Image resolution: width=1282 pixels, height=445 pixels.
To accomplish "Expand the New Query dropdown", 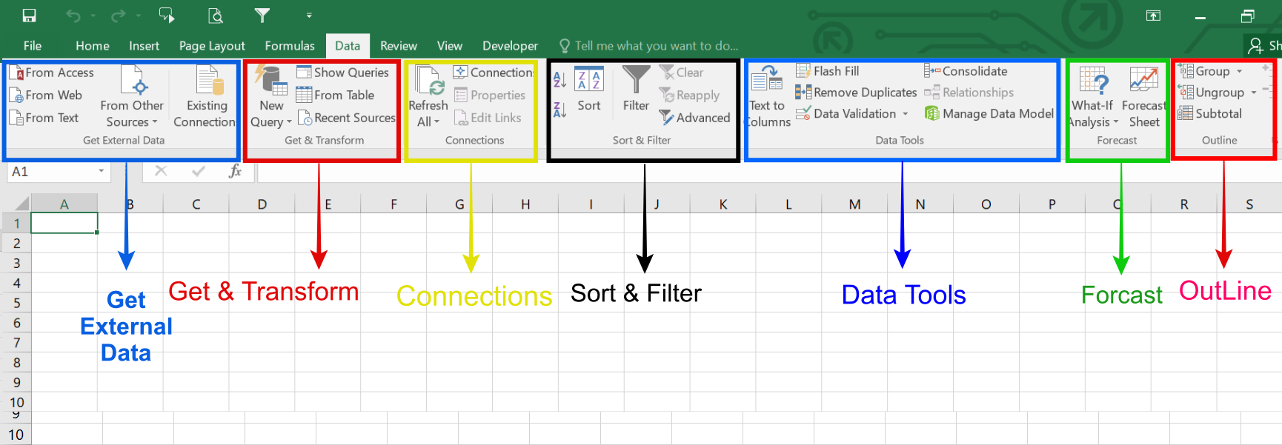I will click(x=271, y=96).
